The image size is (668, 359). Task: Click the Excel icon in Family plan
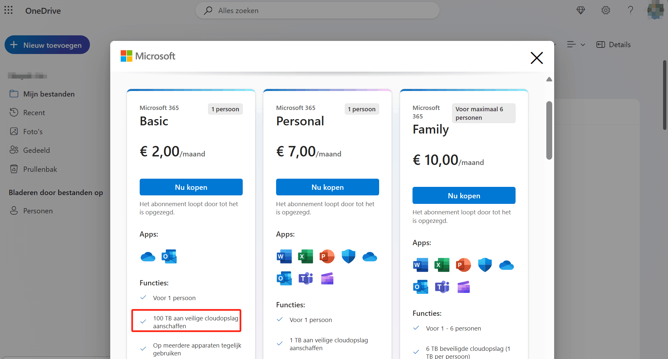pyautogui.click(x=442, y=265)
